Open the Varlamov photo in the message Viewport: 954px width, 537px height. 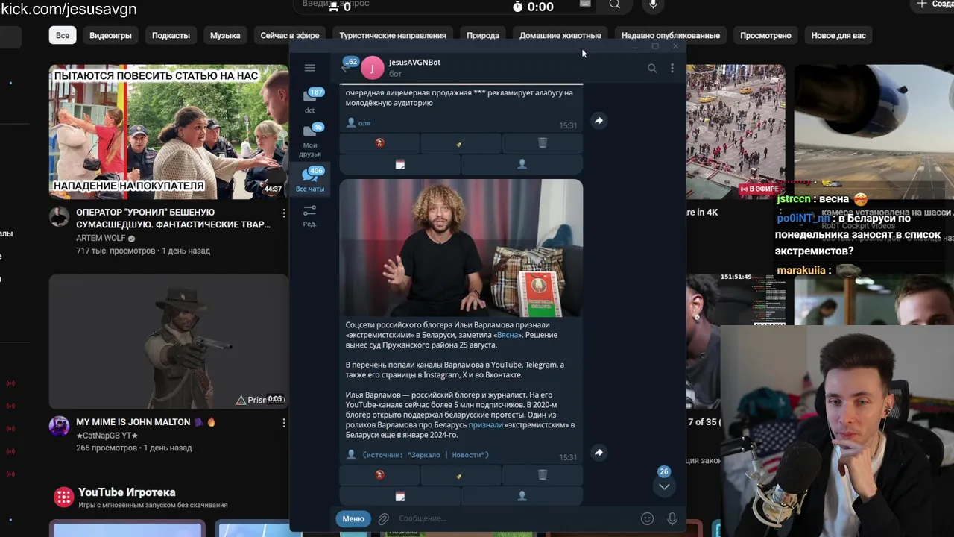[461, 248]
